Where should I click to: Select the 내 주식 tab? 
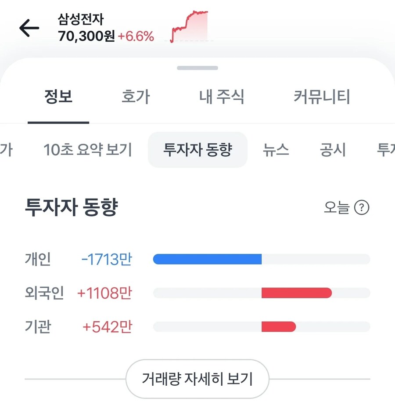coord(222,98)
